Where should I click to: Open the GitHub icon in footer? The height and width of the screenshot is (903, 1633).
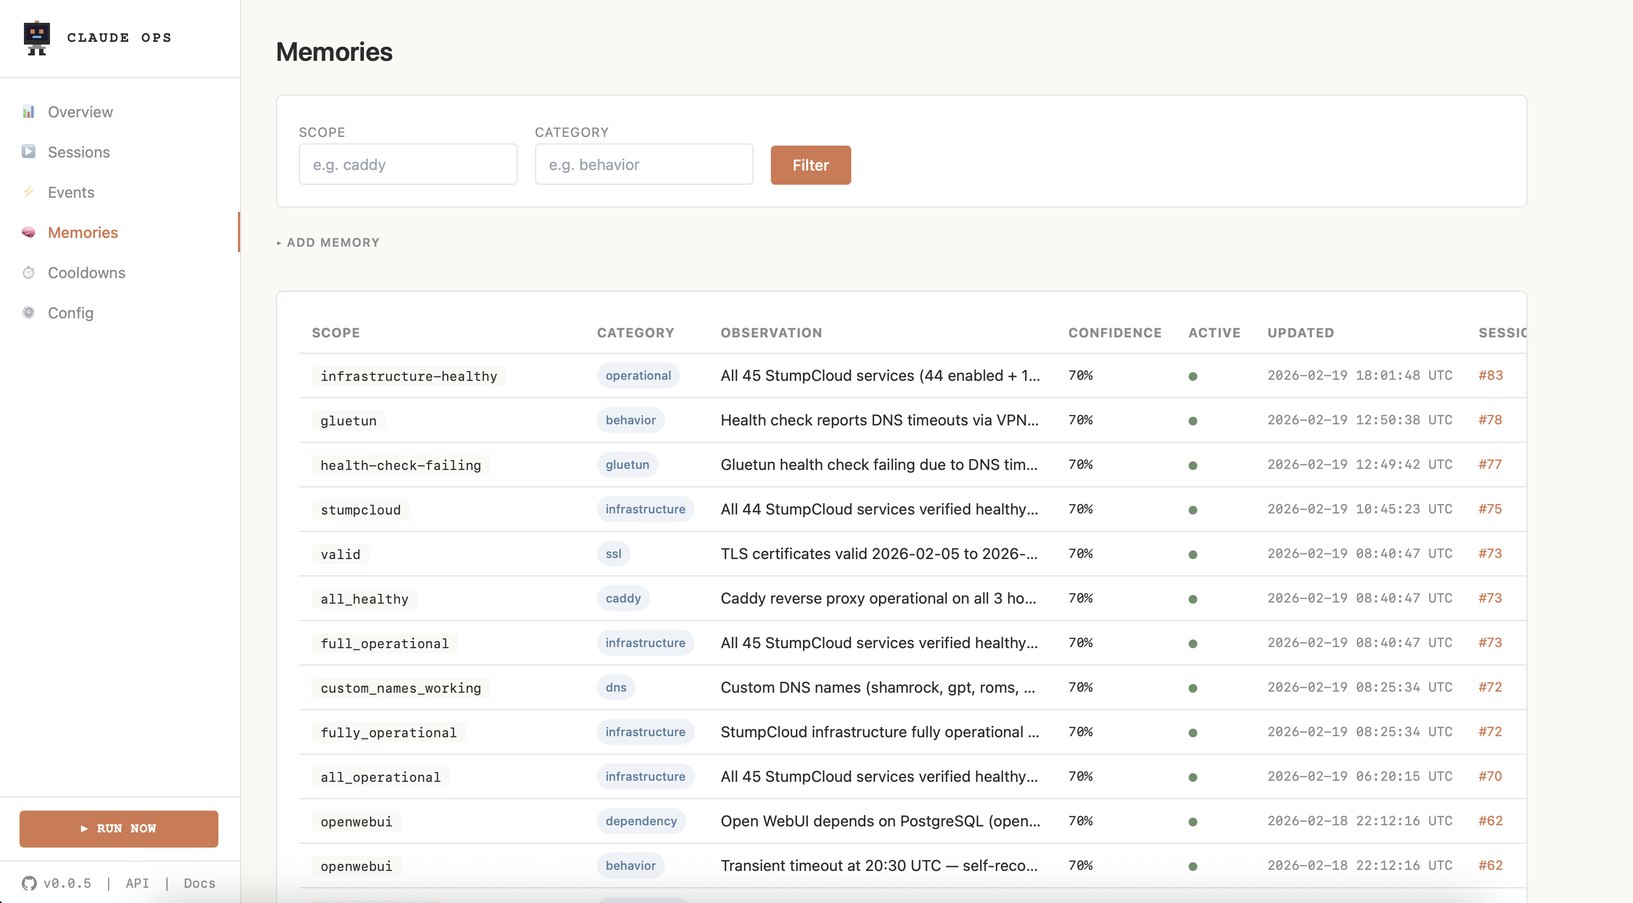coord(29,883)
